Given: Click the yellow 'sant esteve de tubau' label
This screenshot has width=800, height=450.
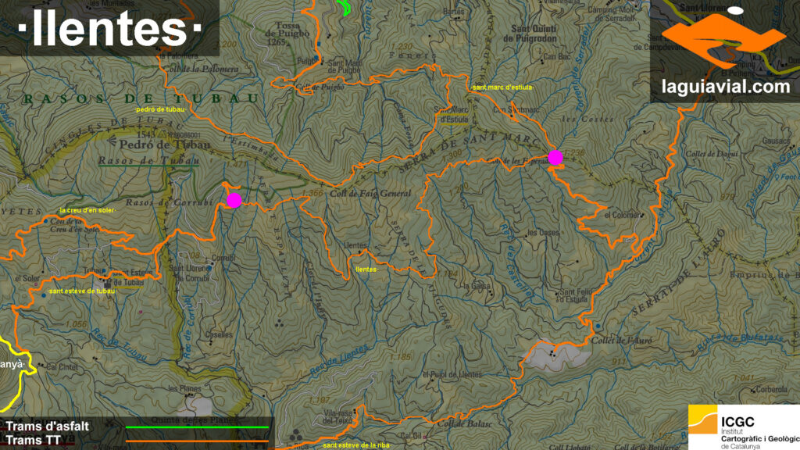Looking at the screenshot, I should coord(81,291).
